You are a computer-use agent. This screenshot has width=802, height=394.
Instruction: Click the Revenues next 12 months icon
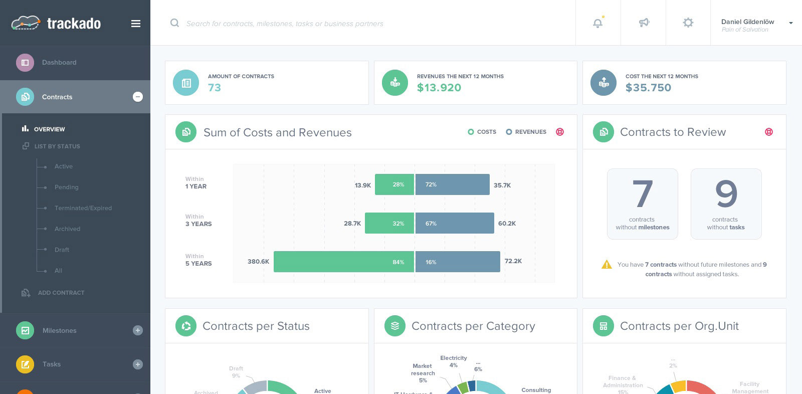(x=395, y=83)
